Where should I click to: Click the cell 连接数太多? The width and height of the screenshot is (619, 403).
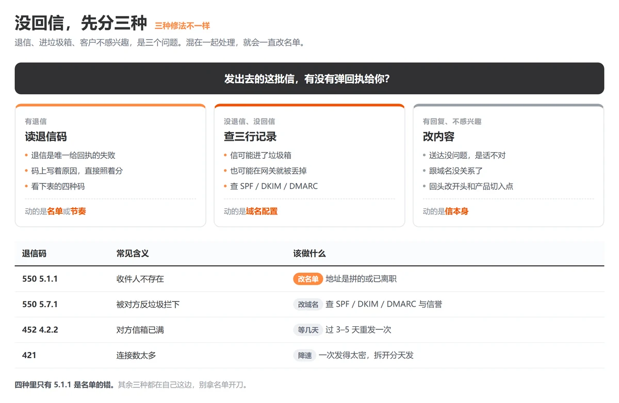point(136,355)
